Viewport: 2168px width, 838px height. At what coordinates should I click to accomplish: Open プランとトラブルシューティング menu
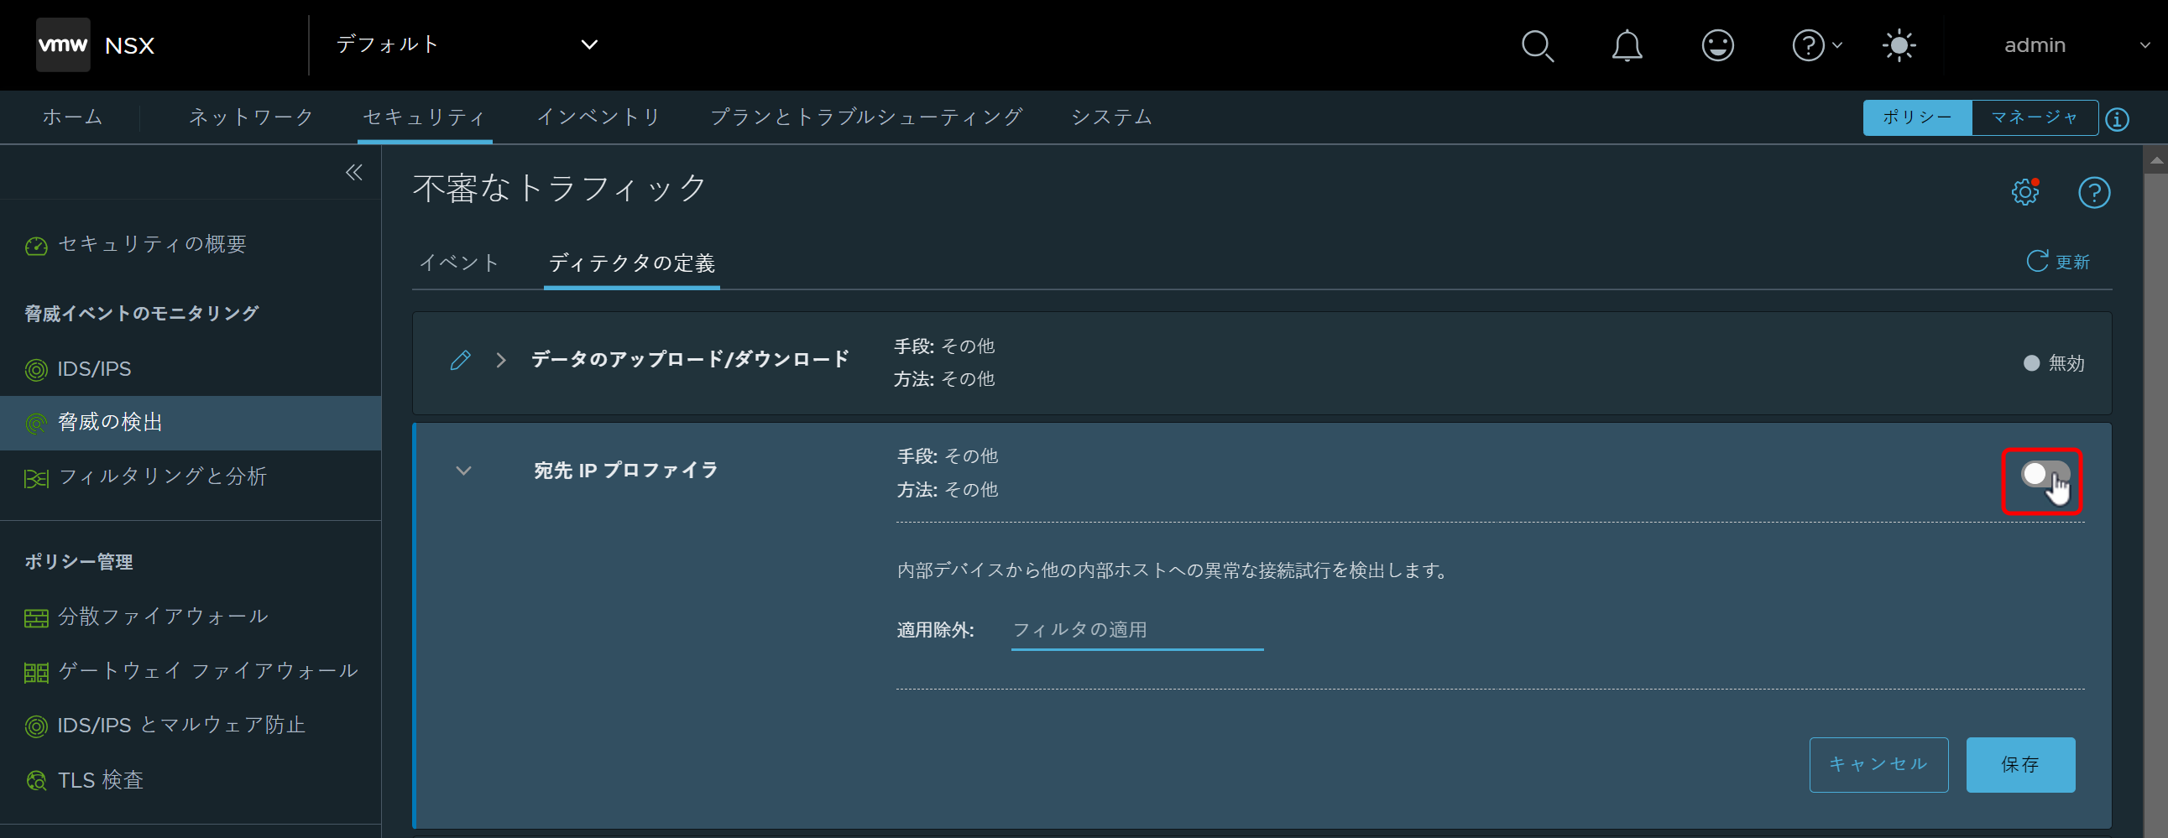(x=866, y=117)
